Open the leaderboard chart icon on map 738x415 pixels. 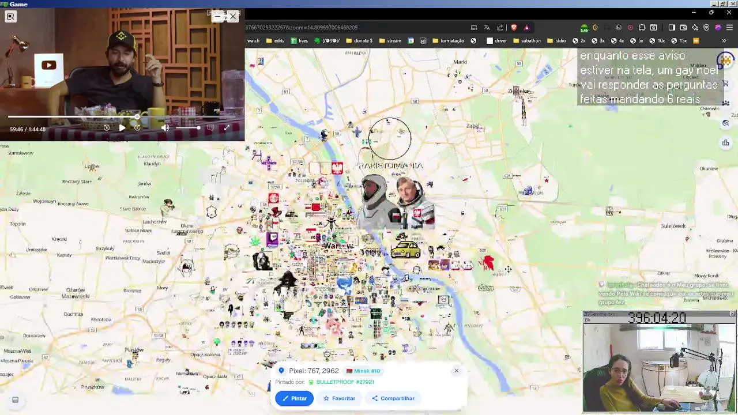pos(725,143)
